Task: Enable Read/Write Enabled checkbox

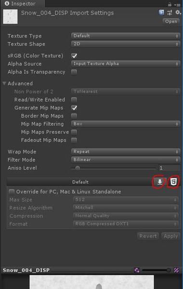Action: tap(74, 100)
